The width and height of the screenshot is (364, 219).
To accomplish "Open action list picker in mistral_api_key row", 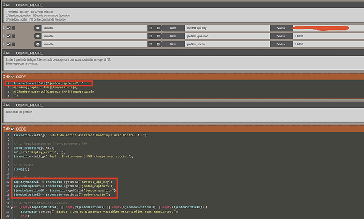I will 151,28.
